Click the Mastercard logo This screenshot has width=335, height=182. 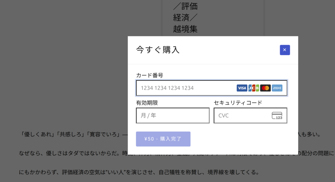pos(265,88)
